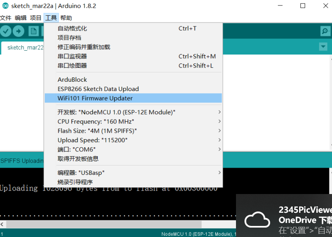Choose 修正编码并重新加载 entry
Image resolution: width=332 pixels, height=237 pixels.
(x=134, y=47)
